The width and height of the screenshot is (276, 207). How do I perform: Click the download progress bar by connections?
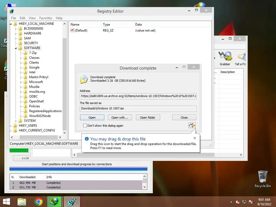pyautogui.click(x=78, y=169)
